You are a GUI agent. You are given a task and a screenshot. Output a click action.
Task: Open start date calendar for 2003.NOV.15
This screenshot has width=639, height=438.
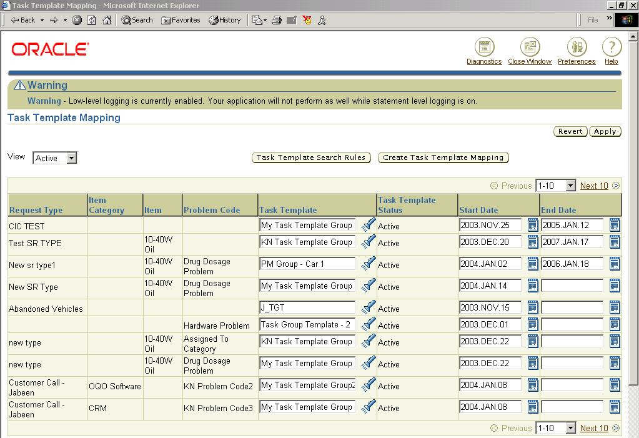point(533,307)
